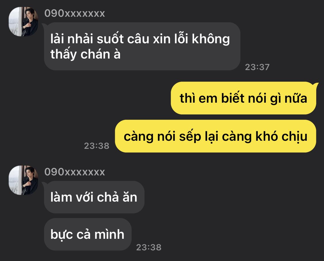
Task: Click the word 'ăn' in the grey bubble
Action: tap(130, 197)
